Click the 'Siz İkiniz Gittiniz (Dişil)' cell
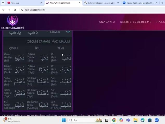Image resolution: width=165 pixels, height=124 pixels. 38,93
